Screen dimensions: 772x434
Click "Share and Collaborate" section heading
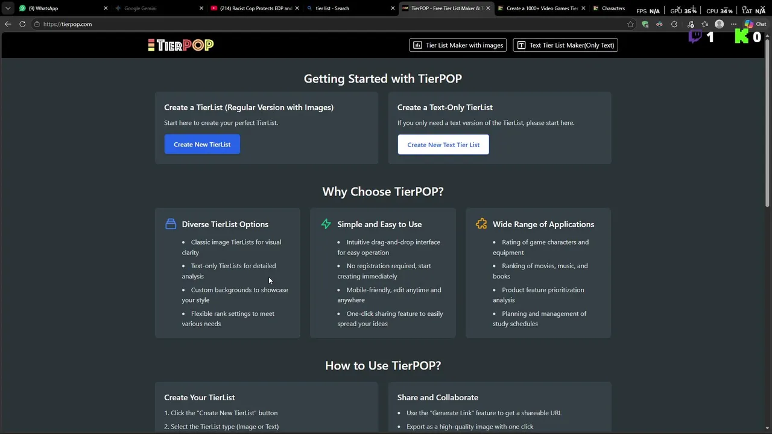[x=438, y=397]
